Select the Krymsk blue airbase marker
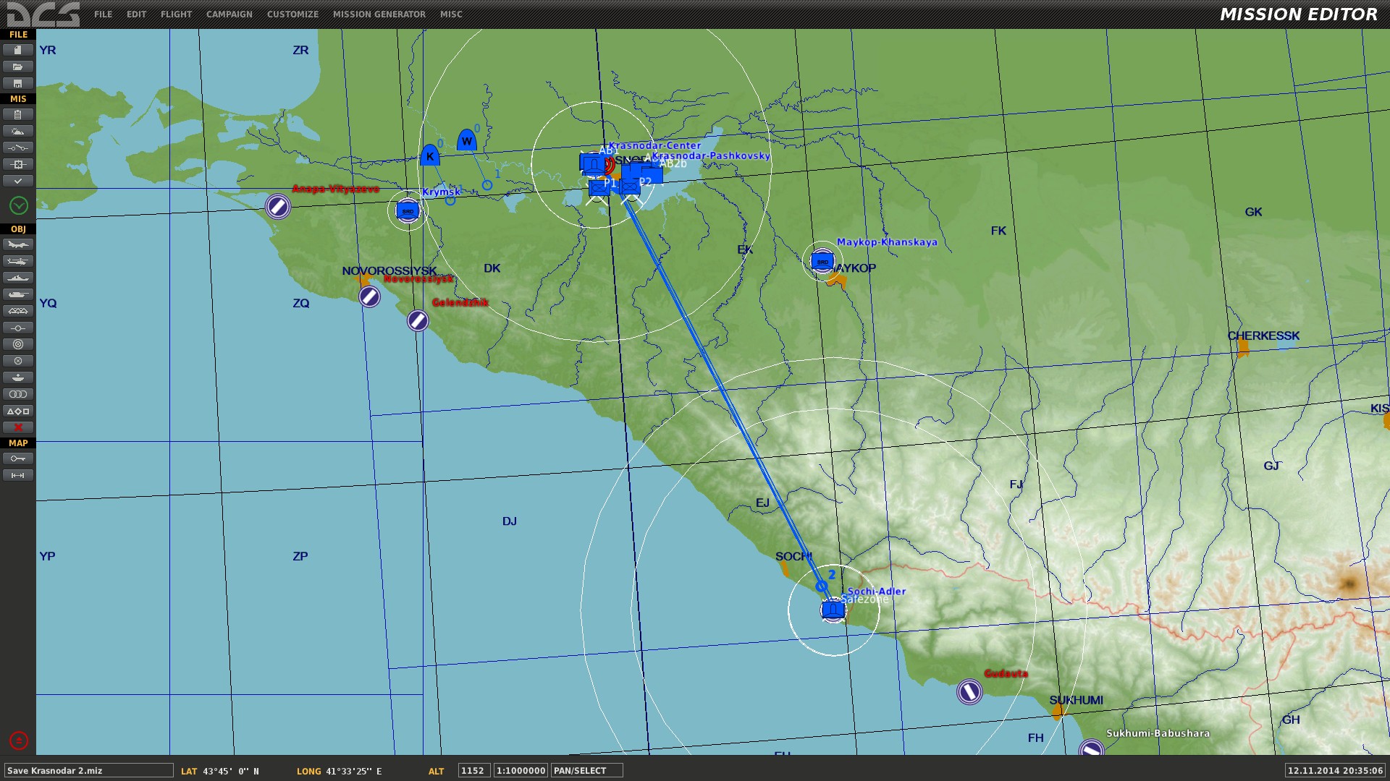 point(408,211)
